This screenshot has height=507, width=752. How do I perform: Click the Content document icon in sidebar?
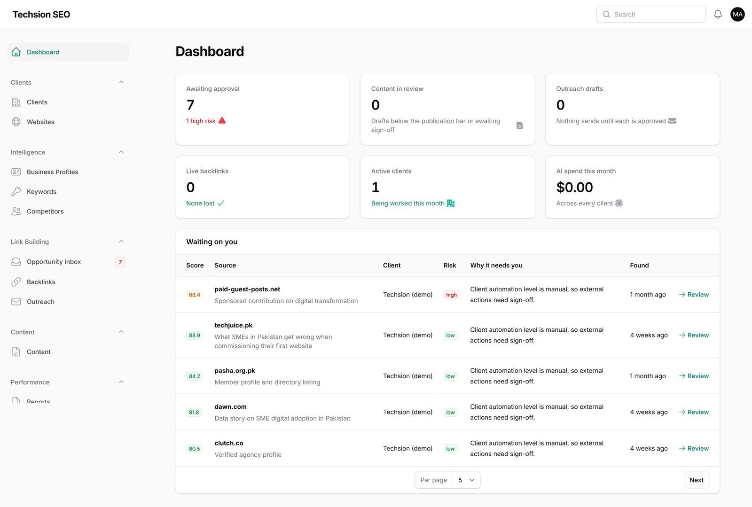coord(16,352)
